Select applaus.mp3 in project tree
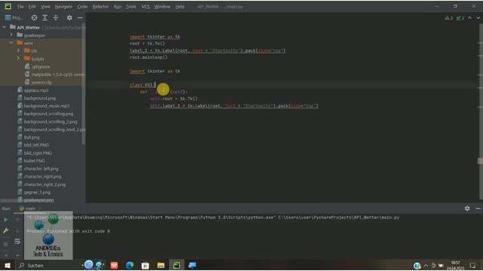The height and width of the screenshot is (271, 483). pyautogui.click(x=33, y=90)
